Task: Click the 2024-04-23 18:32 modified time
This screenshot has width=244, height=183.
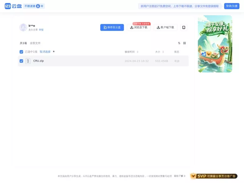Action: tap(137, 61)
